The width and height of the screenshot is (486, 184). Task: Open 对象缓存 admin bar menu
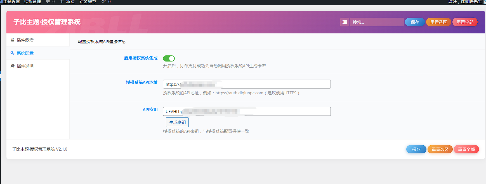pyautogui.click(x=88, y=2)
